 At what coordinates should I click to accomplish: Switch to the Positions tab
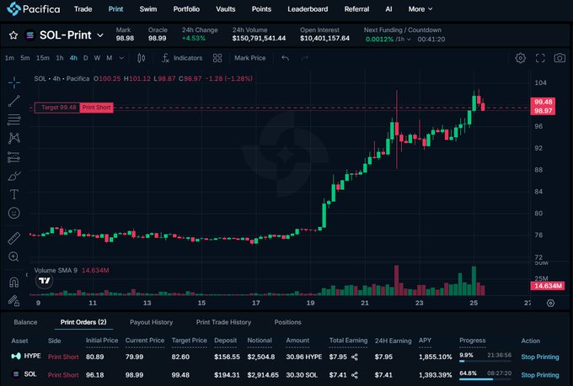tap(287, 322)
